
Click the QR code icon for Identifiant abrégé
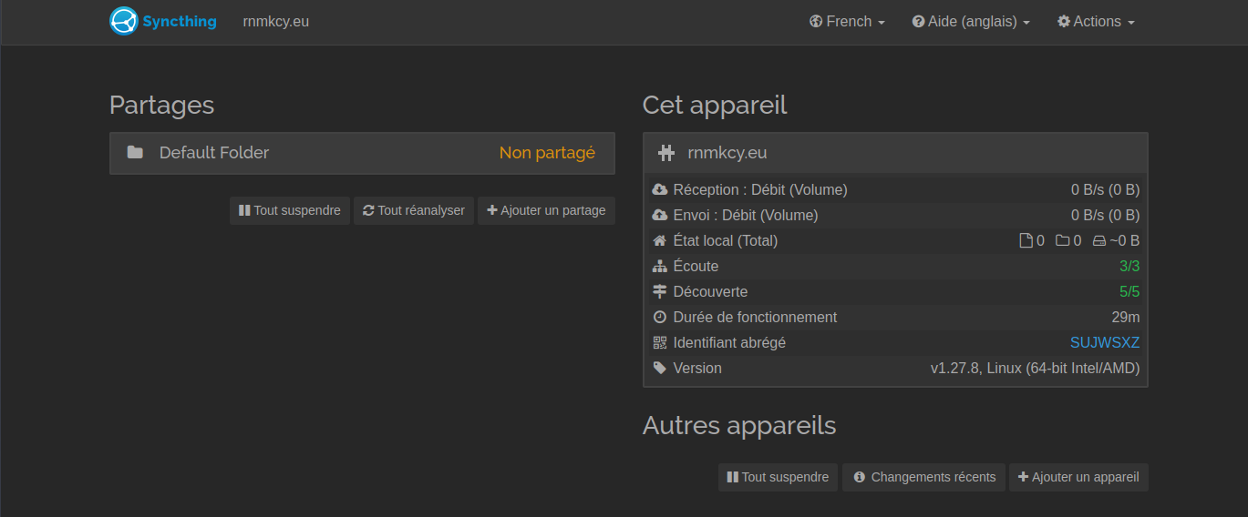click(x=660, y=343)
